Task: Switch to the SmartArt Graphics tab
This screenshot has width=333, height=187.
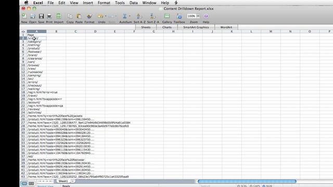Action: click(196, 27)
